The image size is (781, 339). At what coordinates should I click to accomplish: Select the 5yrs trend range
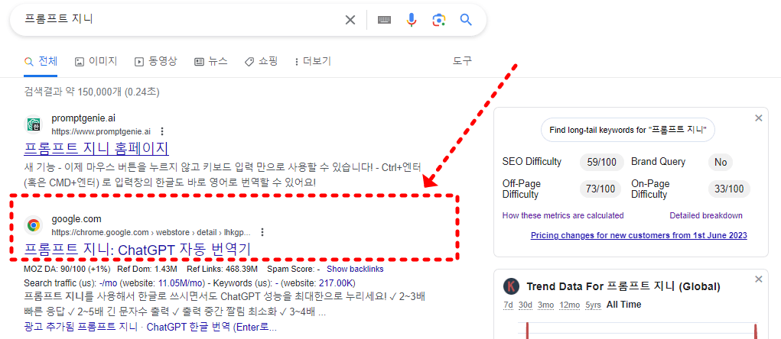tap(593, 305)
